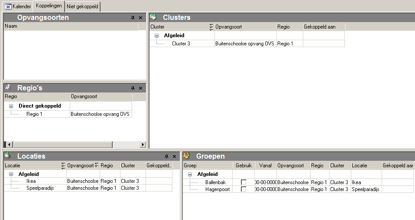Toggle Gebruik checkbox for Hagenpoort
Screen dimensions: 415x220
pyautogui.click(x=243, y=189)
